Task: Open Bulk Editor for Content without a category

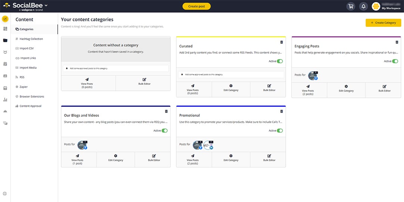Action: click(x=143, y=83)
